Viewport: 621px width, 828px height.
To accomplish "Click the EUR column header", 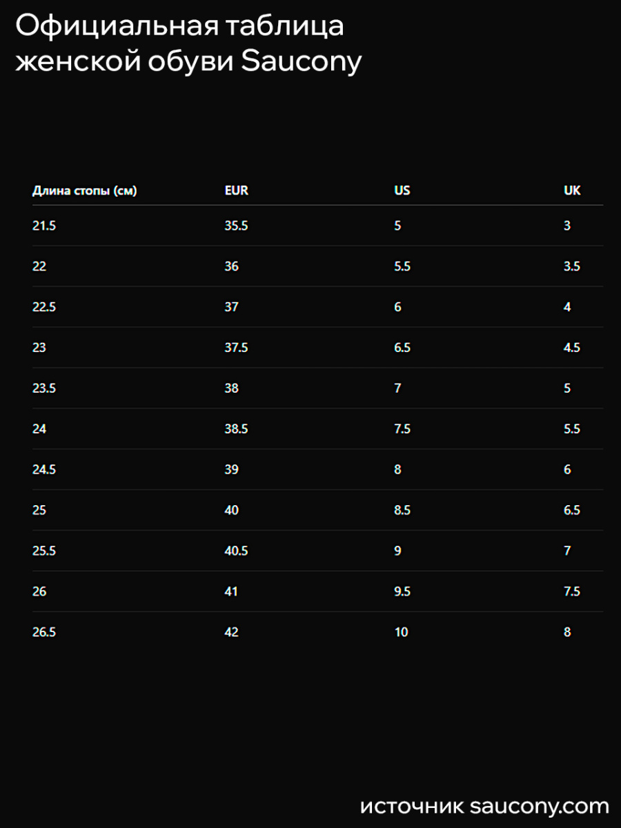I will pos(236,190).
